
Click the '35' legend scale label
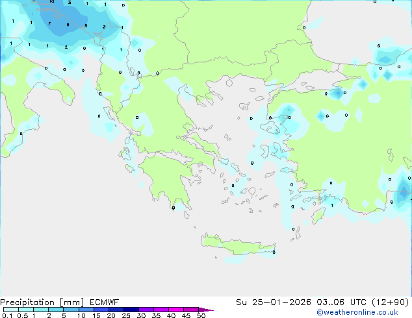pyautogui.click(x=156, y=315)
